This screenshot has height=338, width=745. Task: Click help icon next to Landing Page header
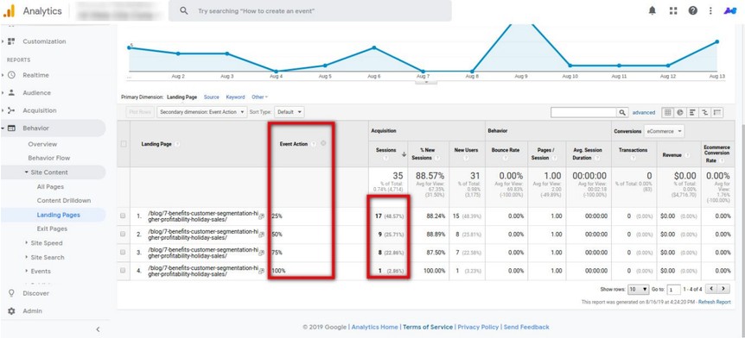point(177,144)
